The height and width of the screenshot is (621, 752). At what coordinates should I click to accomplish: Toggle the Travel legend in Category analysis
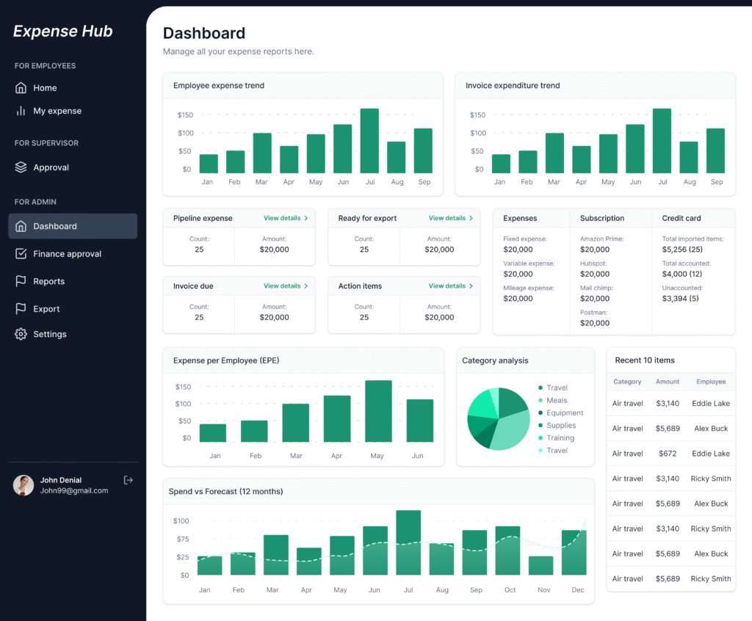pos(556,388)
